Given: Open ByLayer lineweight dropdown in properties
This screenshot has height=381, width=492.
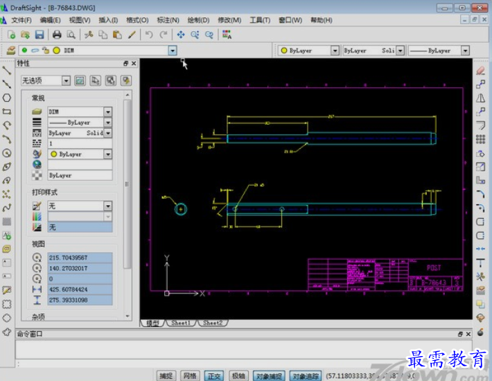Looking at the screenshot, I should tap(107, 123).
